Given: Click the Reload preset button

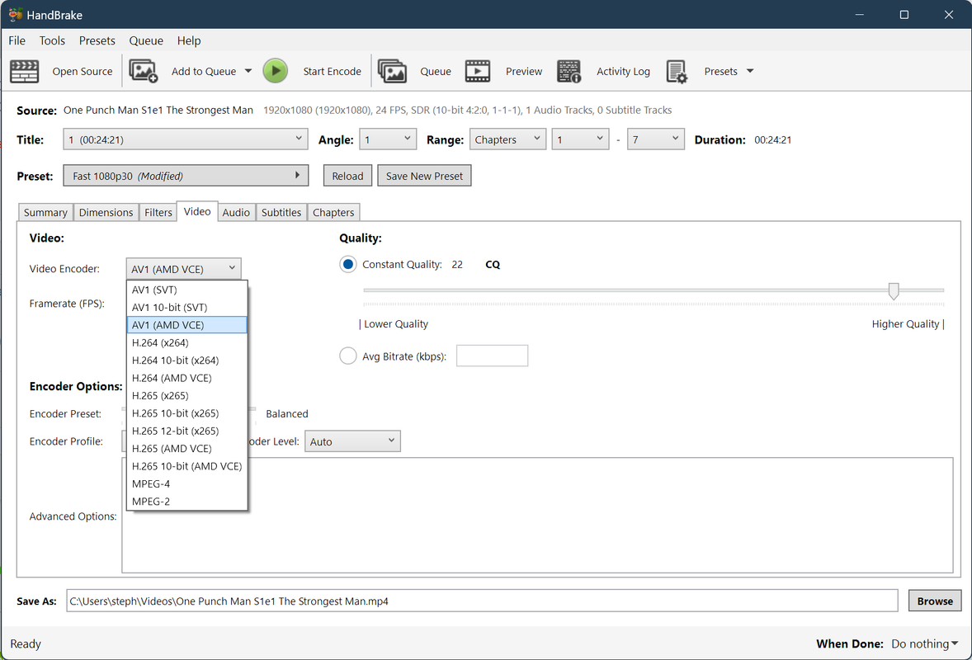Looking at the screenshot, I should click(347, 176).
